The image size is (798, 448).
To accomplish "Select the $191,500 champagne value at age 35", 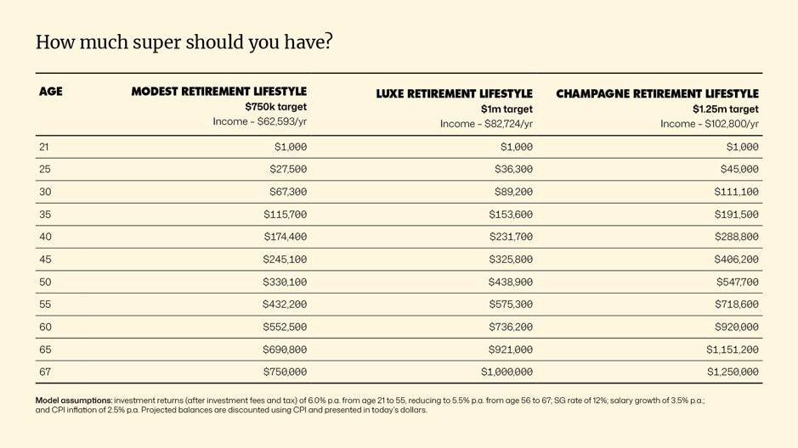I will pos(737,215).
